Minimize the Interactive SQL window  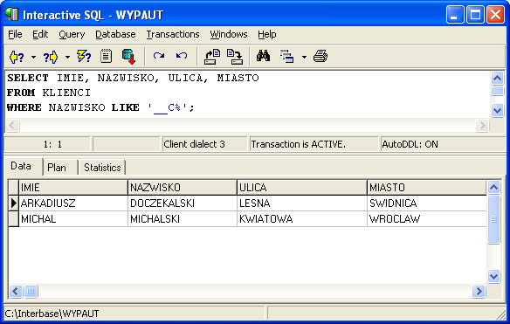(x=455, y=15)
